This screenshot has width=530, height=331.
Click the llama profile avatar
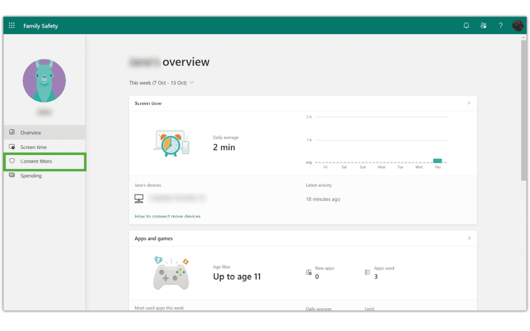(44, 81)
